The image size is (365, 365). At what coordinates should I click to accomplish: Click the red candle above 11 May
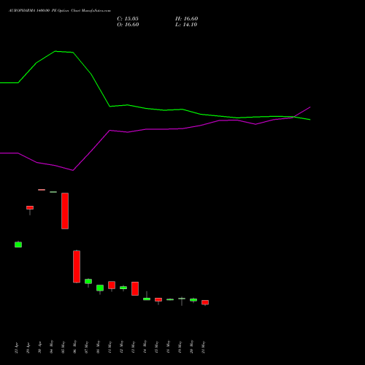coord(112,285)
